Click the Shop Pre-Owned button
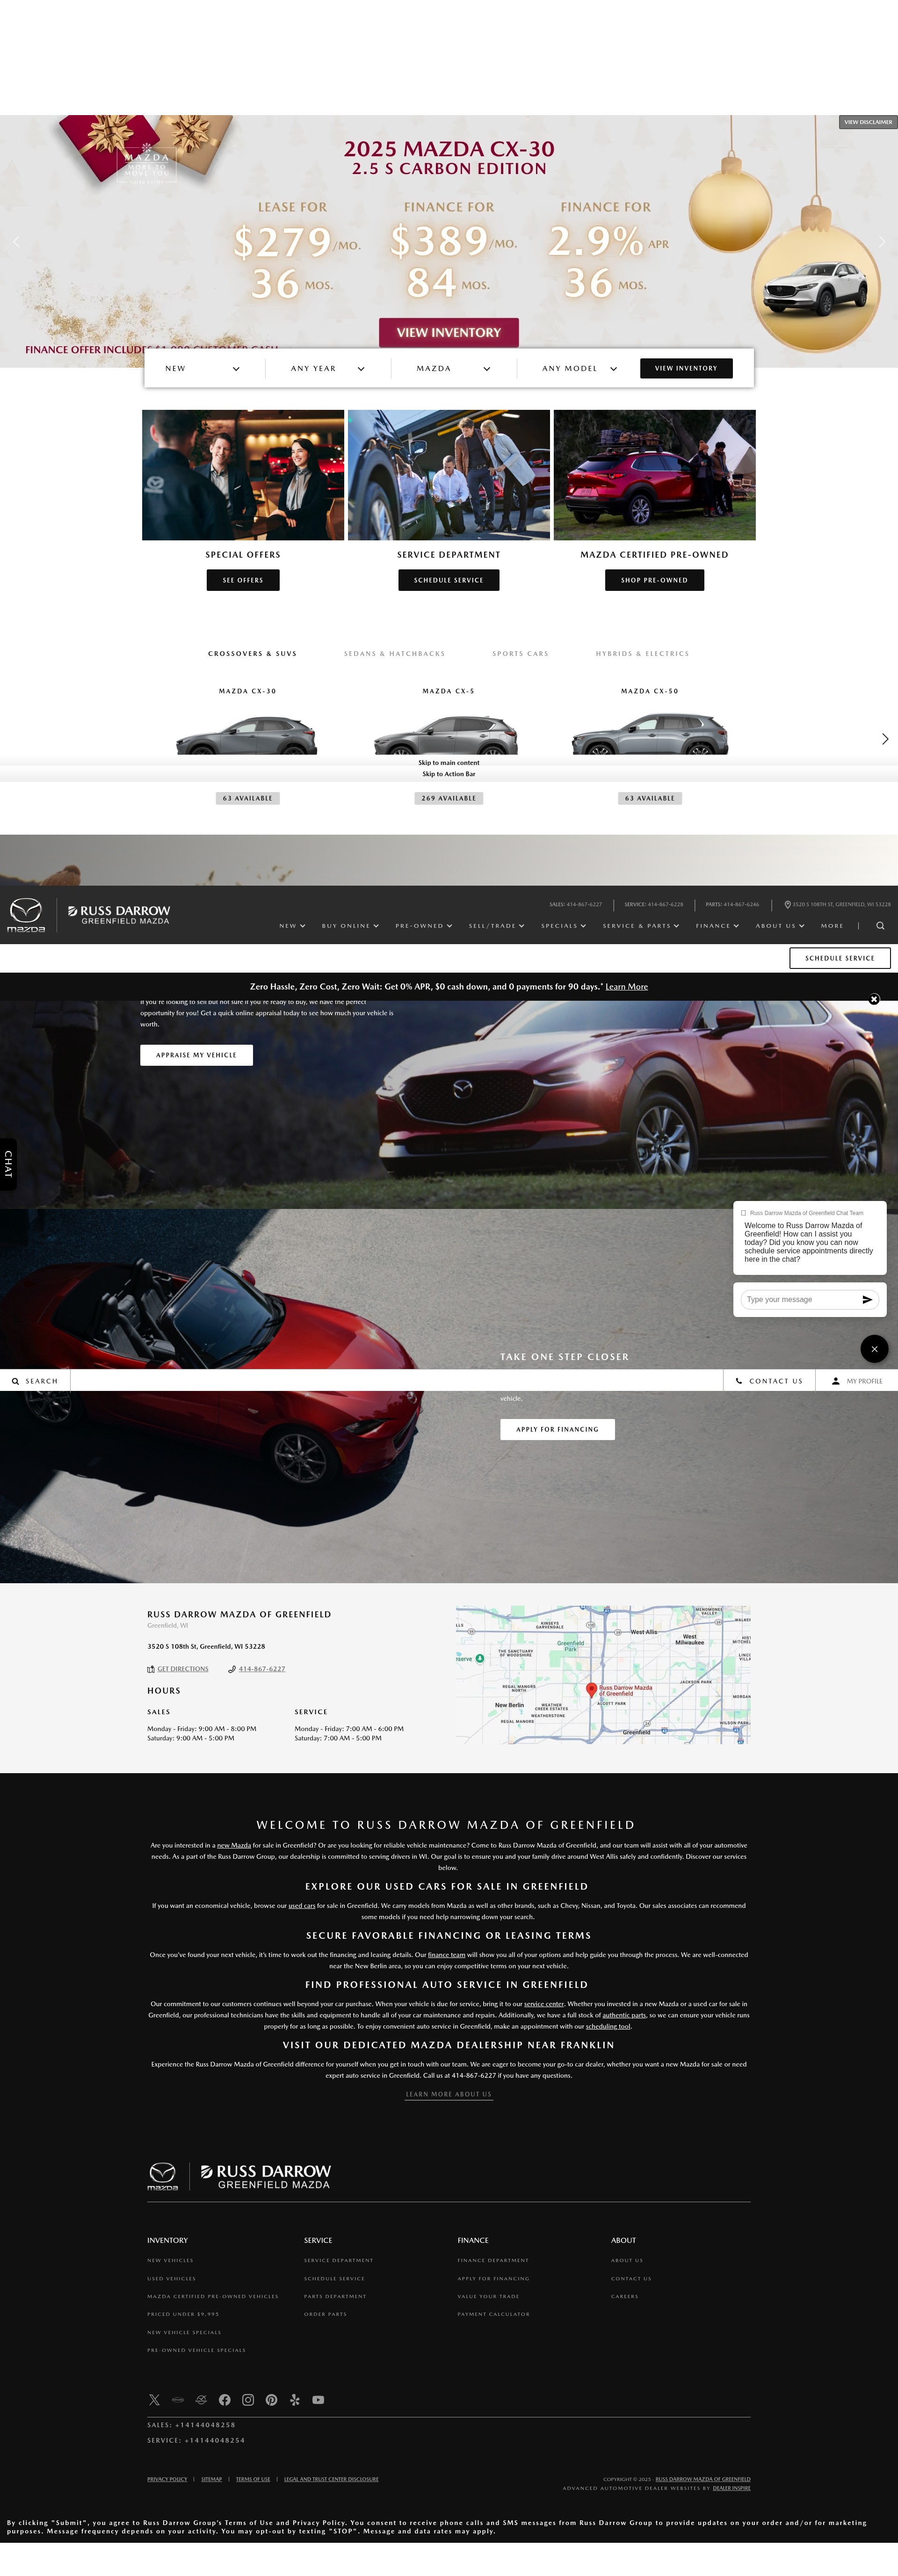 coord(654,580)
